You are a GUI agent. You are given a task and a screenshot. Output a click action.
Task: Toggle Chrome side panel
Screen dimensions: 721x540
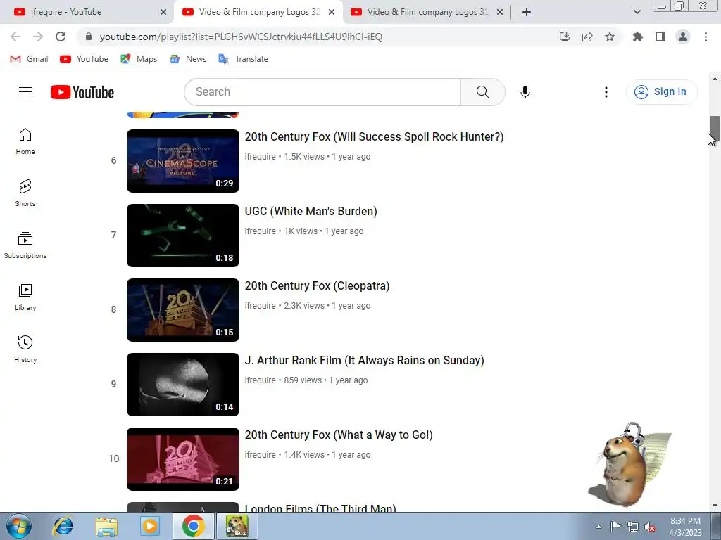point(660,37)
